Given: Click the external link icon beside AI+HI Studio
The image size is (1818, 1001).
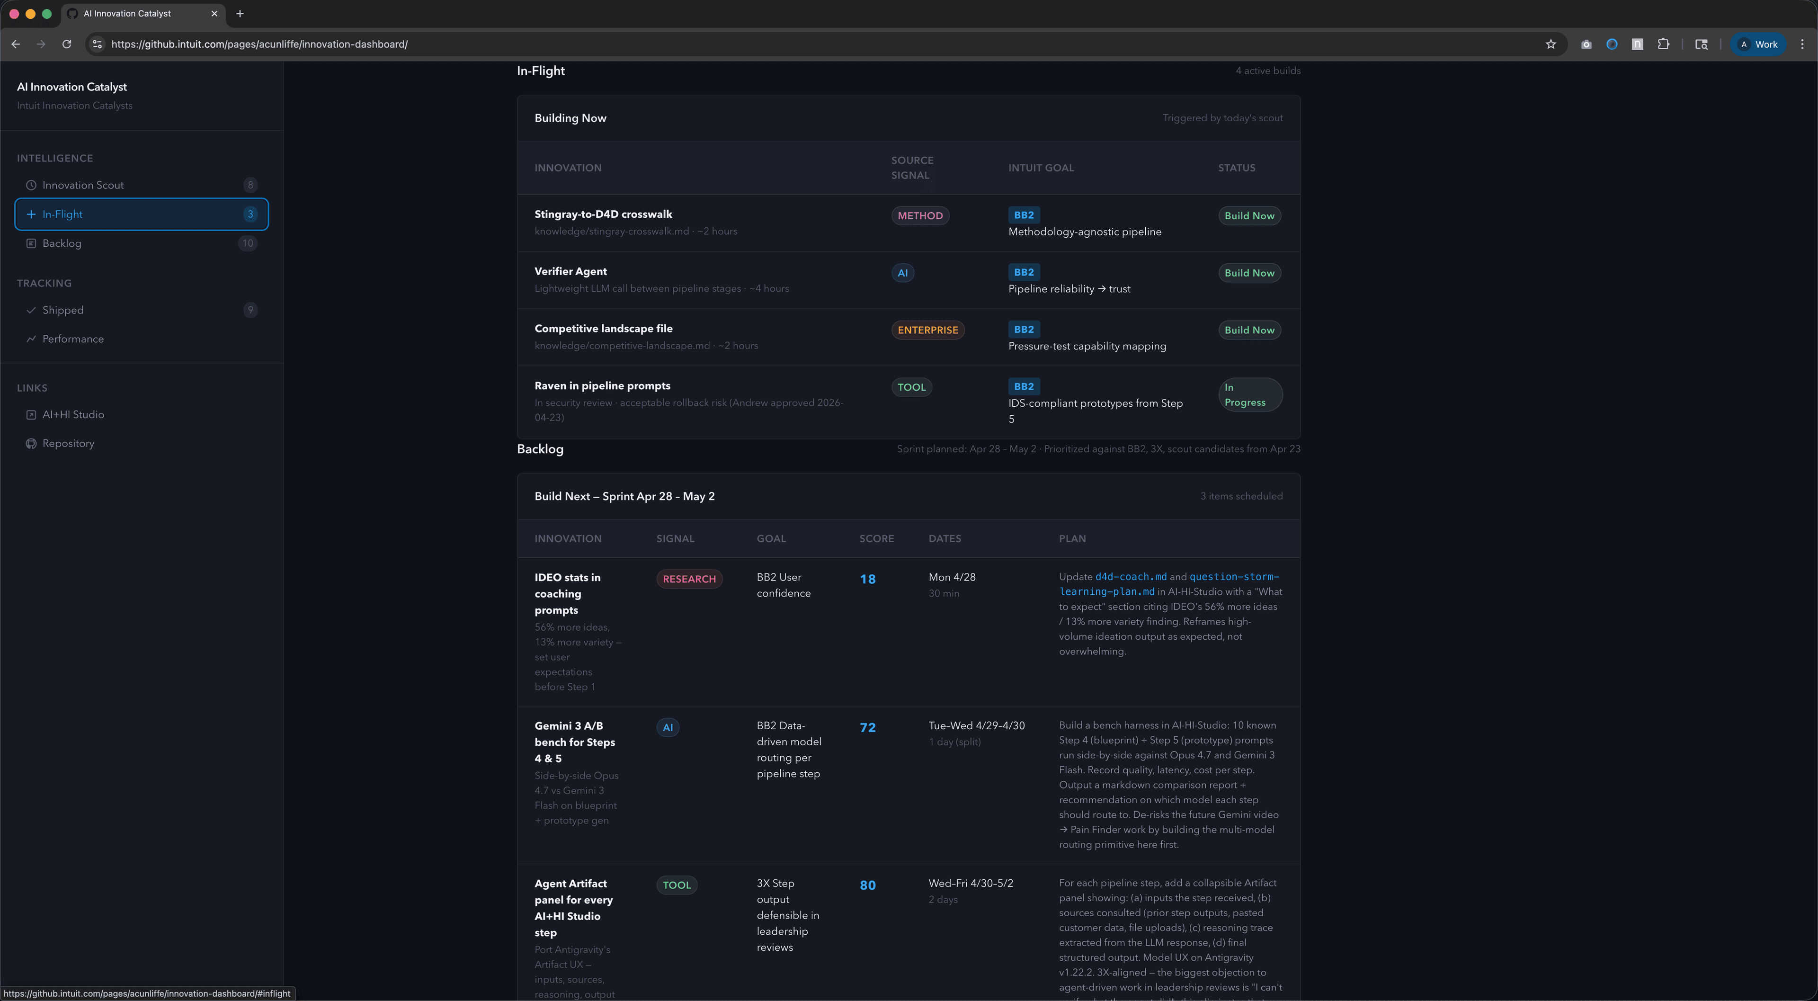Looking at the screenshot, I should pos(31,414).
